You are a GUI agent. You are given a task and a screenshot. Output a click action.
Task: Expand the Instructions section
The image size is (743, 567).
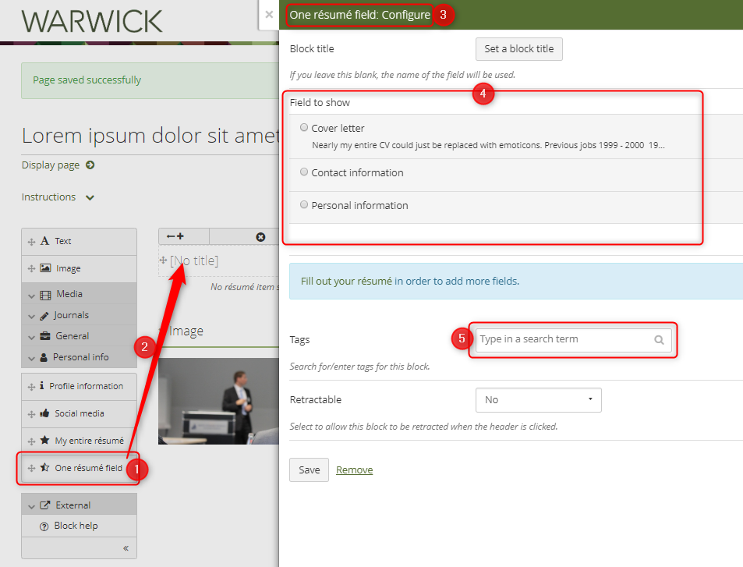coord(90,197)
